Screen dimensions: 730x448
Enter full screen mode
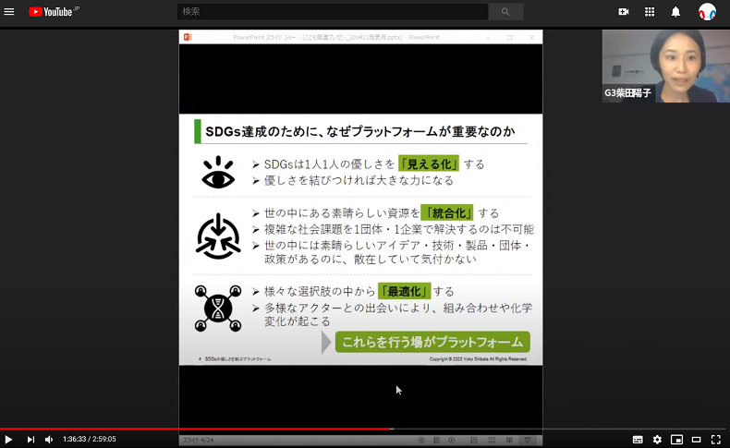715,439
